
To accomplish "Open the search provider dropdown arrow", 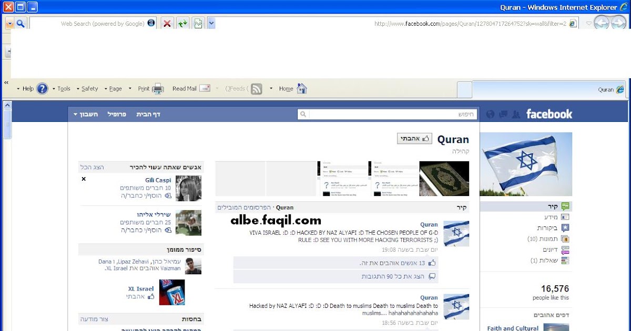I will pos(9,23).
